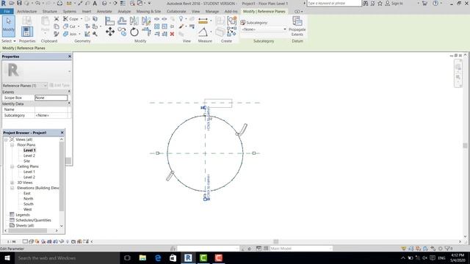Select Level 2 under Floor Plans
This screenshot has height=264, width=470.
coord(29,155)
